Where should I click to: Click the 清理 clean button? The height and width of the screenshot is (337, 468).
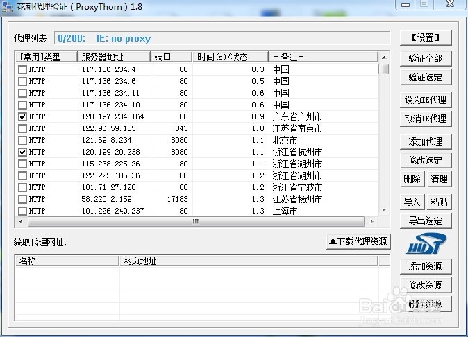tap(439, 179)
